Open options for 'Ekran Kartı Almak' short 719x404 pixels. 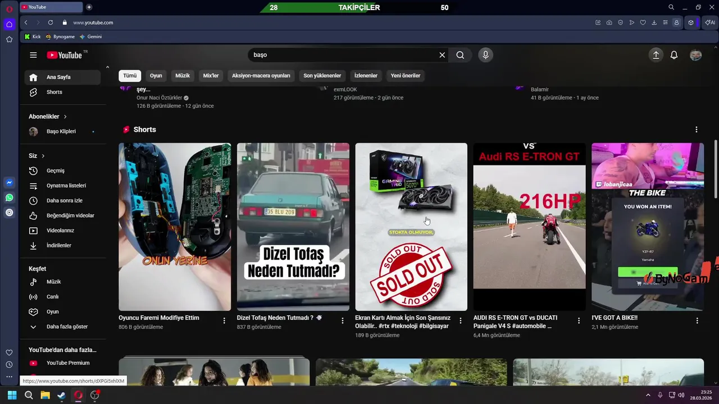[x=461, y=320]
